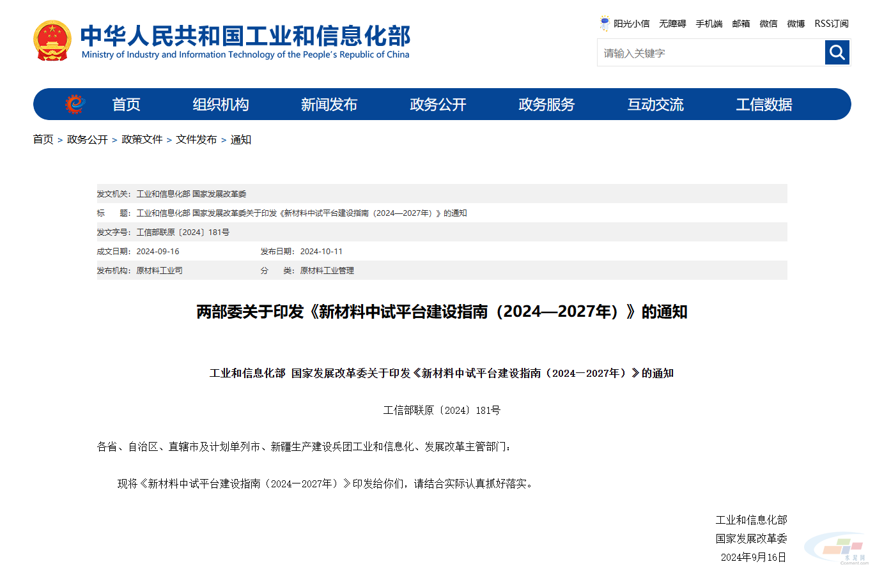This screenshot has height=571, width=875.
Task: Focus the 请输入关键字 search field
Action: coord(711,53)
